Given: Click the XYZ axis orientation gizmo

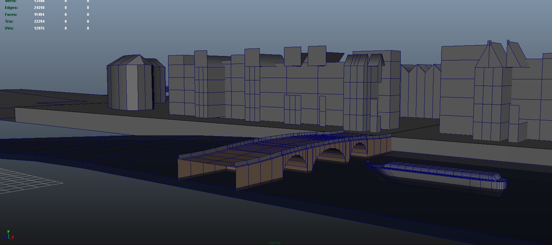Looking at the screenshot, I should click(9, 235).
